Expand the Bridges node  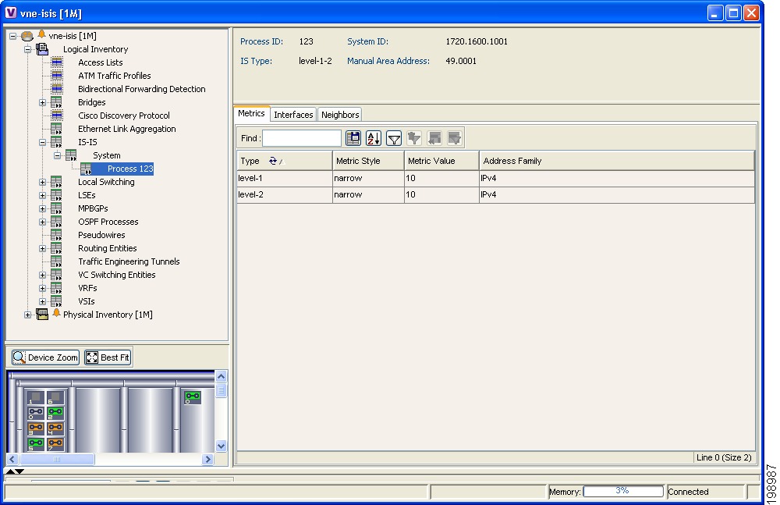coord(43,102)
